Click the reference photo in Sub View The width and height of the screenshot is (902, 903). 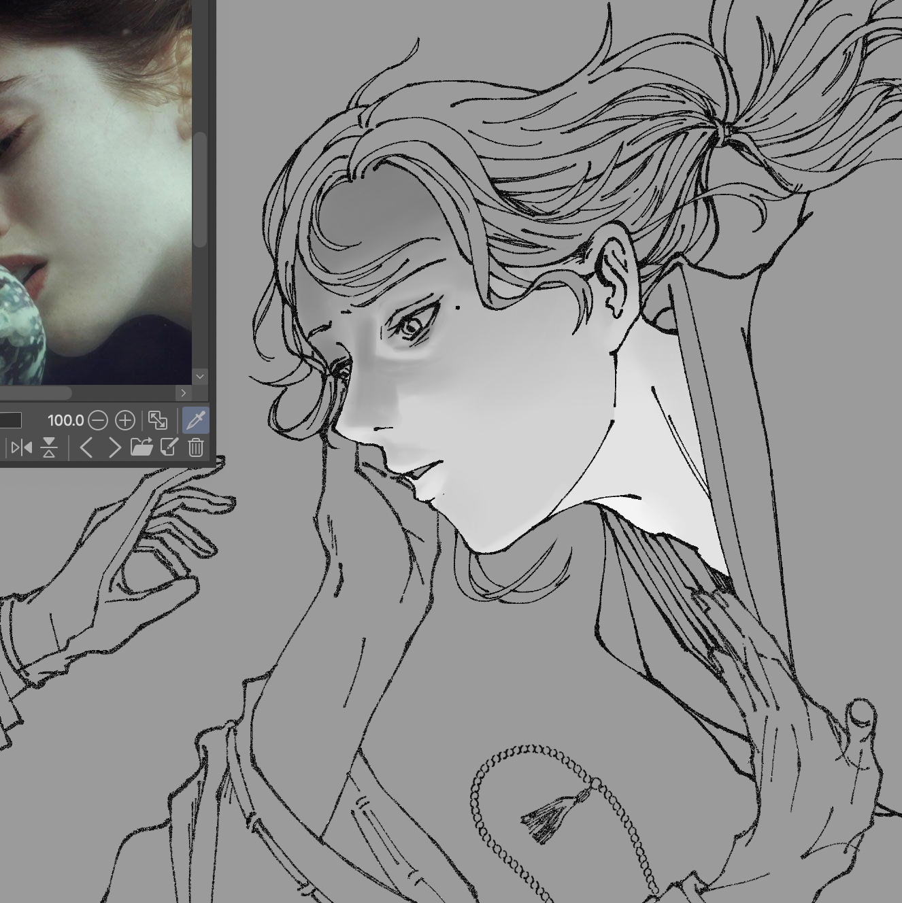click(95, 192)
